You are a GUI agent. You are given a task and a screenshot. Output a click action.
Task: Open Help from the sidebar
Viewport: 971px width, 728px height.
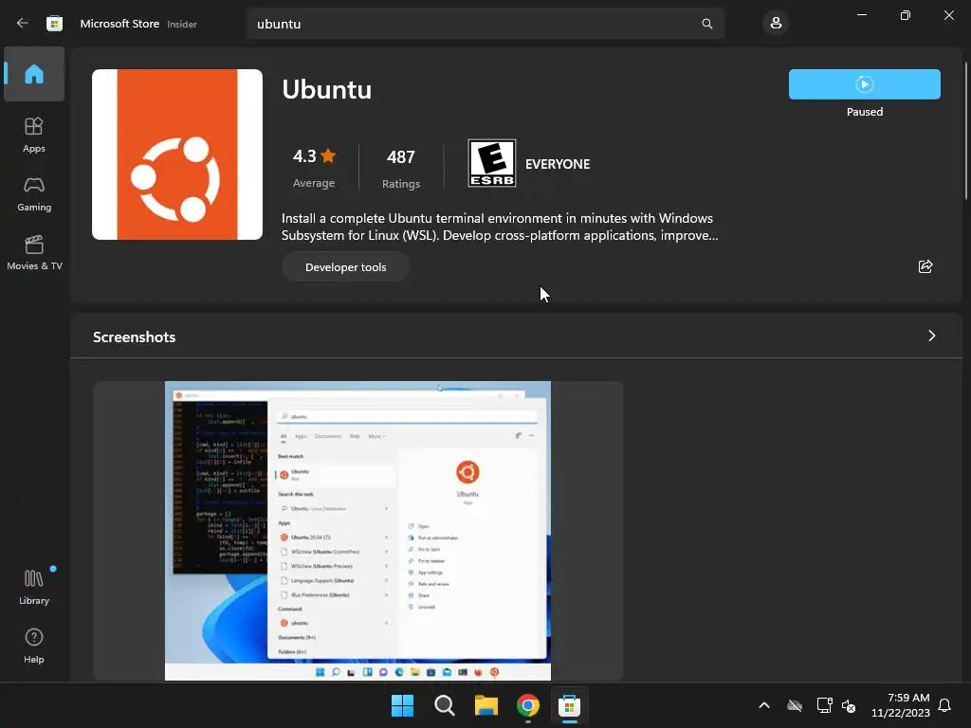point(34,646)
